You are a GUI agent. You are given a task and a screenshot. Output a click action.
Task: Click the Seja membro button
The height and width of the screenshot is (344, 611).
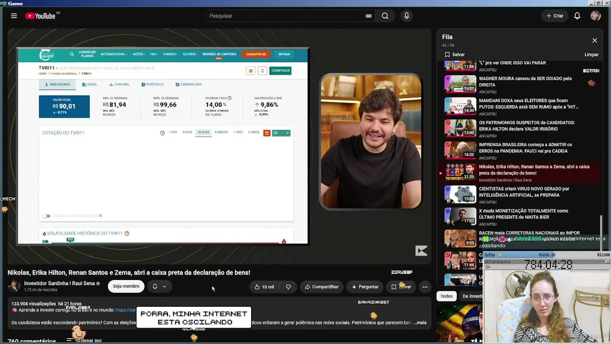pos(126,286)
